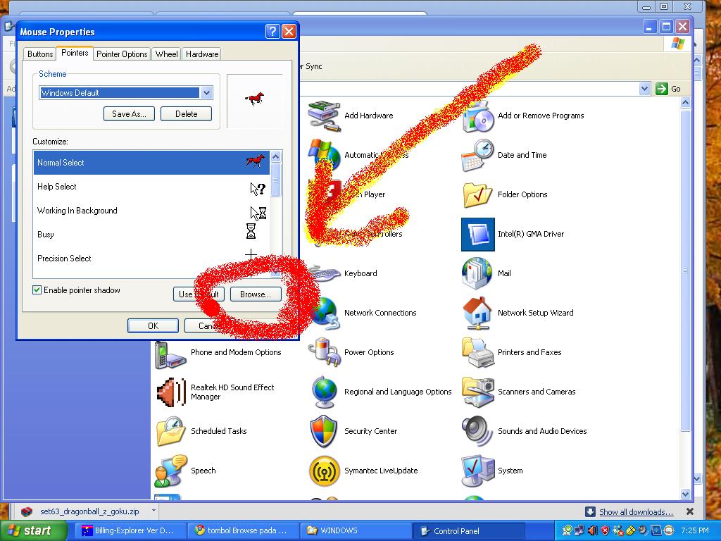Open the Scheduled Tasks icon
Viewport: 721px width, 541px height.
click(170, 432)
